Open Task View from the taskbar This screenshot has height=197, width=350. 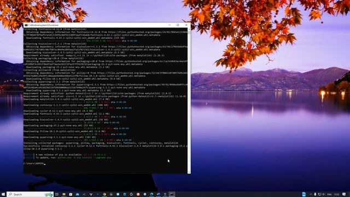point(57,194)
